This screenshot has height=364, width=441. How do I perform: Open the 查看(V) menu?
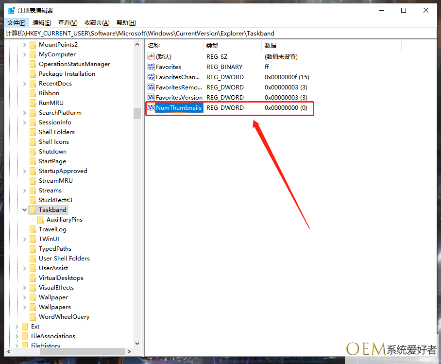(68, 23)
